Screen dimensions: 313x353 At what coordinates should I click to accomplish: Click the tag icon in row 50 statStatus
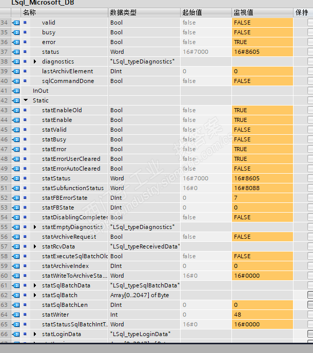(16, 178)
